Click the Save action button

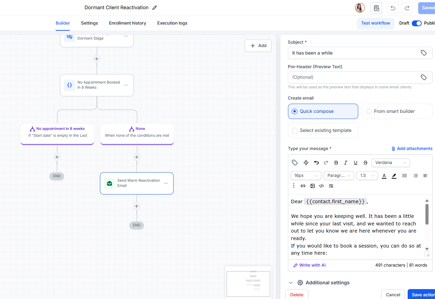pyautogui.click(x=422, y=295)
